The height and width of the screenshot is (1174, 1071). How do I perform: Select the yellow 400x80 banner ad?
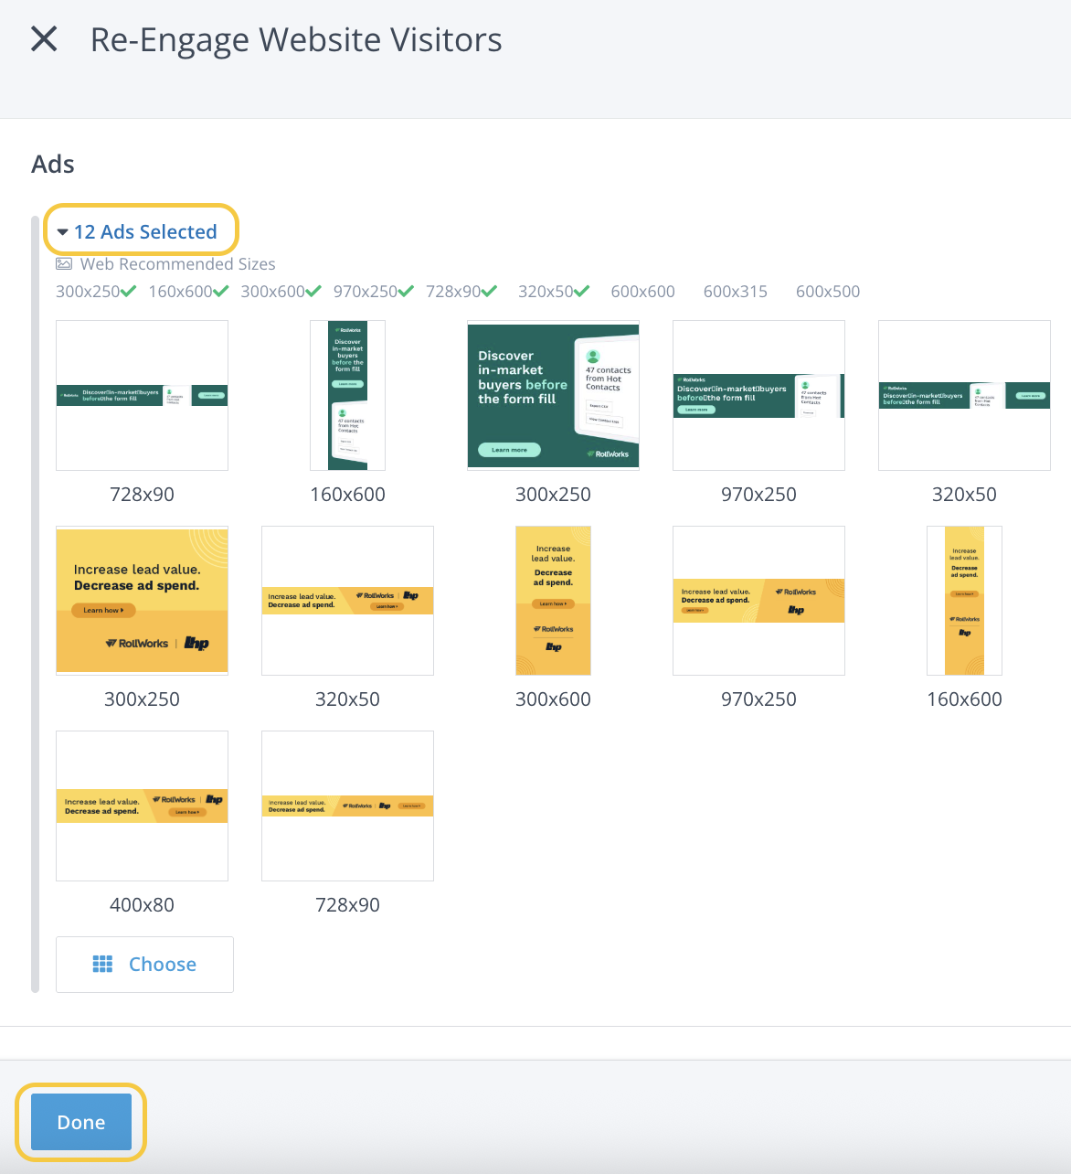(142, 806)
